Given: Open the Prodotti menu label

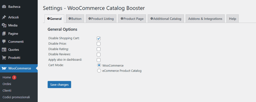Looking at the screenshot, I should click(x=14, y=58).
